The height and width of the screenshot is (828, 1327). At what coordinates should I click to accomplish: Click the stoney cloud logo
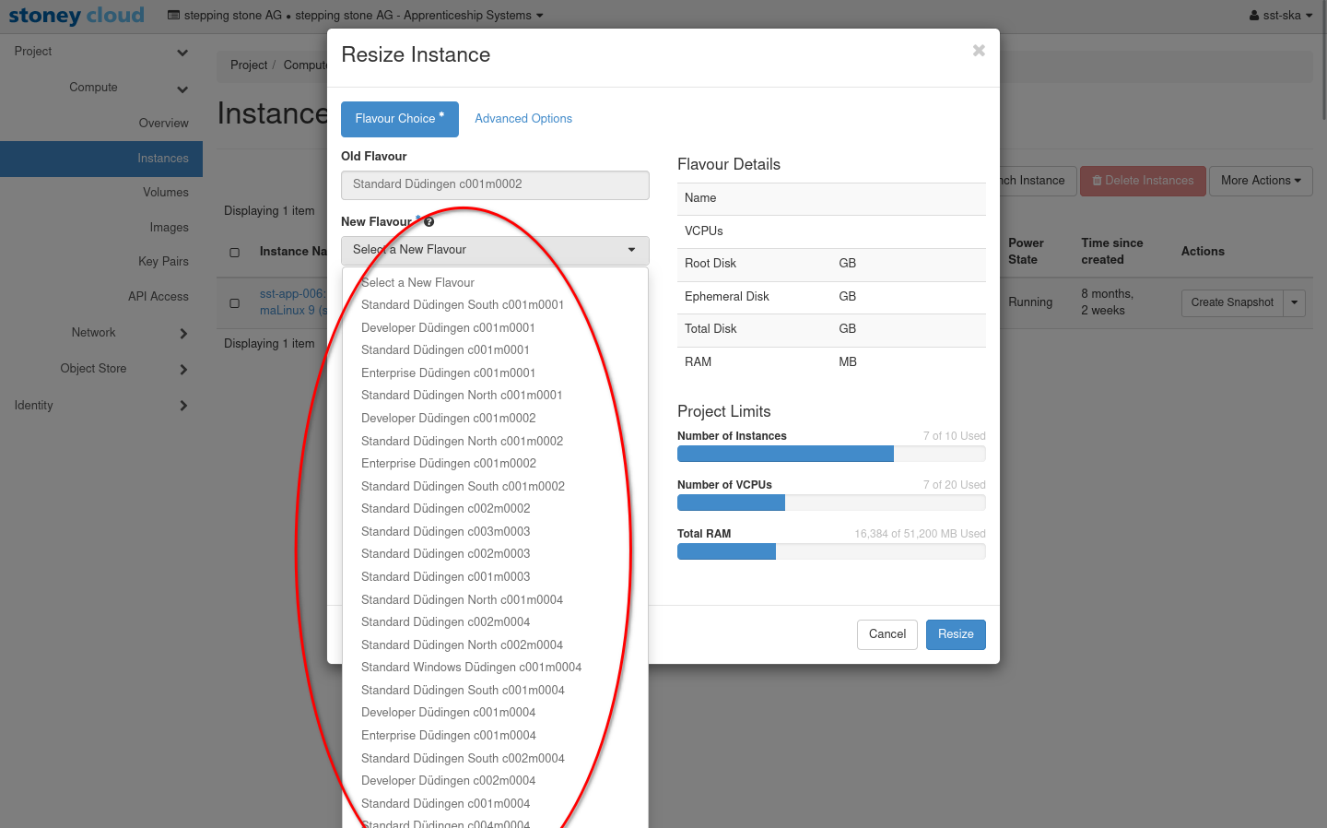point(76,16)
